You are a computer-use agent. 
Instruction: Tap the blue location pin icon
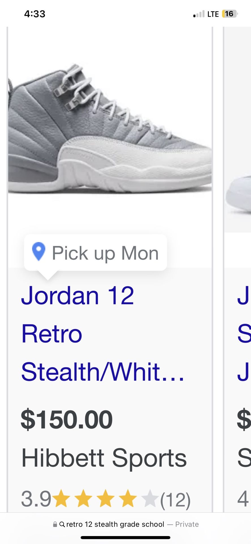click(x=39, y=251)
